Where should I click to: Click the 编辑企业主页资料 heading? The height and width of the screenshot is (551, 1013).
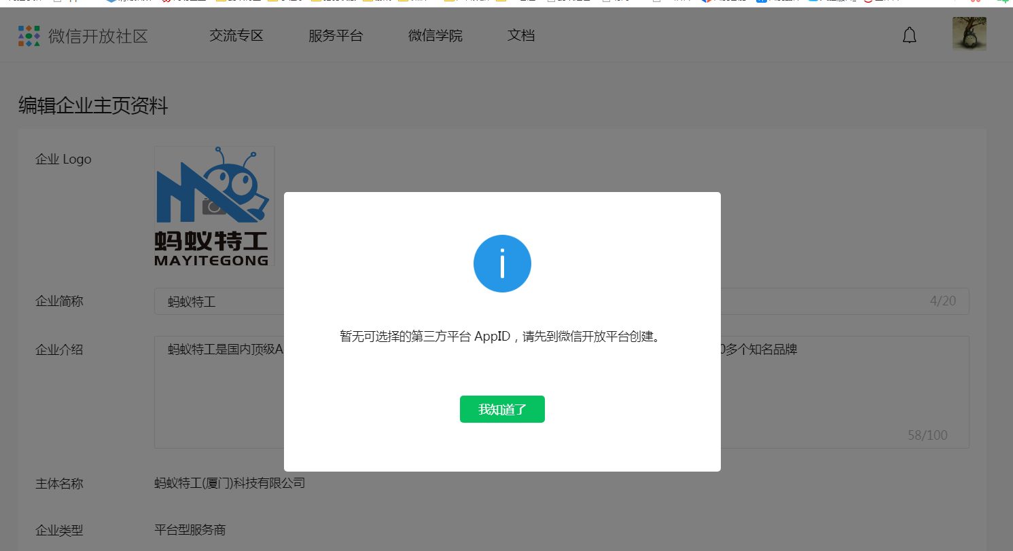[x=93, y=106]
